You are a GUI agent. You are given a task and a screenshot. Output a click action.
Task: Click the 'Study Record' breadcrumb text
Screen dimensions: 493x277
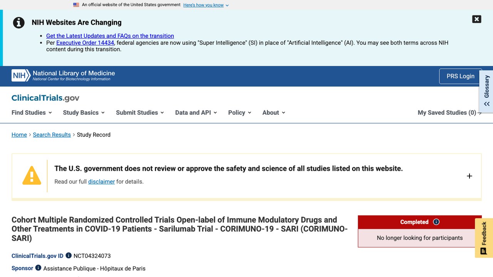point(94,135)
